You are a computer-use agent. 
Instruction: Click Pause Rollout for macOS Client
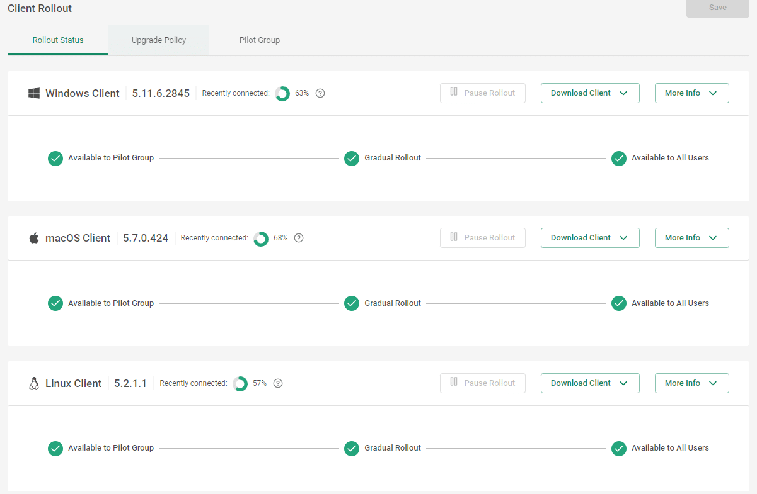[483, 238]
